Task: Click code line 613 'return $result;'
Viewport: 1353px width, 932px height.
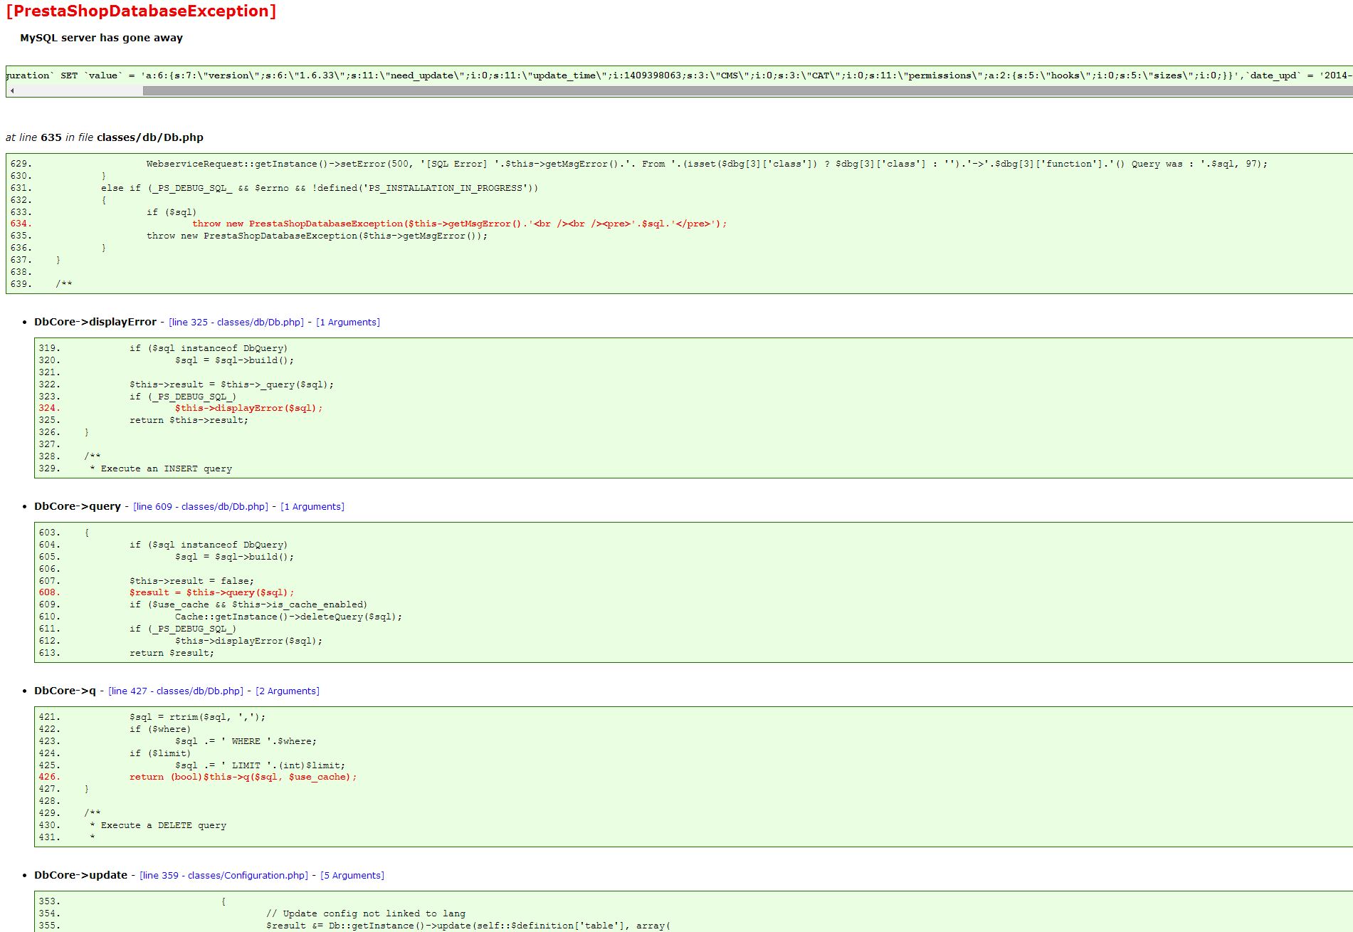Action: pos(172,653)
